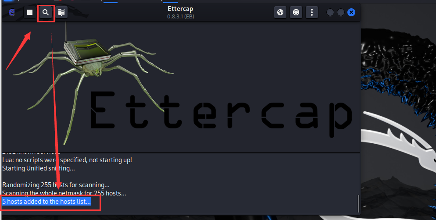Image resolution: width=436 pixels, height=220 pixels.
Task: Click log line 'Starting Unified sniffing...'
Action: (38, 168)
